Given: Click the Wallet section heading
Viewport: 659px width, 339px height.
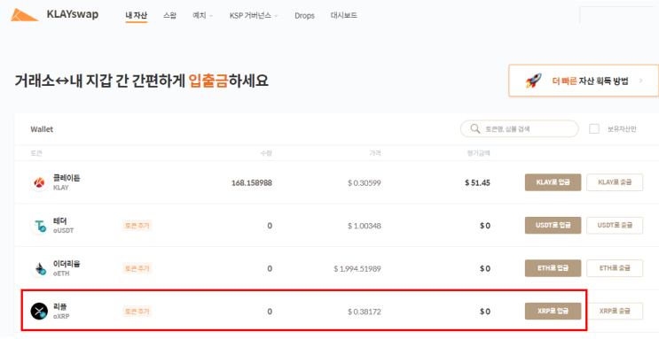Looking at the screenshot, I should (x=42, y=129).
